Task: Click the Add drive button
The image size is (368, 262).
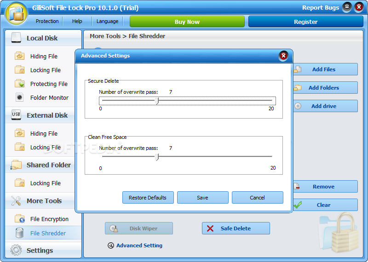Action: 325,106
